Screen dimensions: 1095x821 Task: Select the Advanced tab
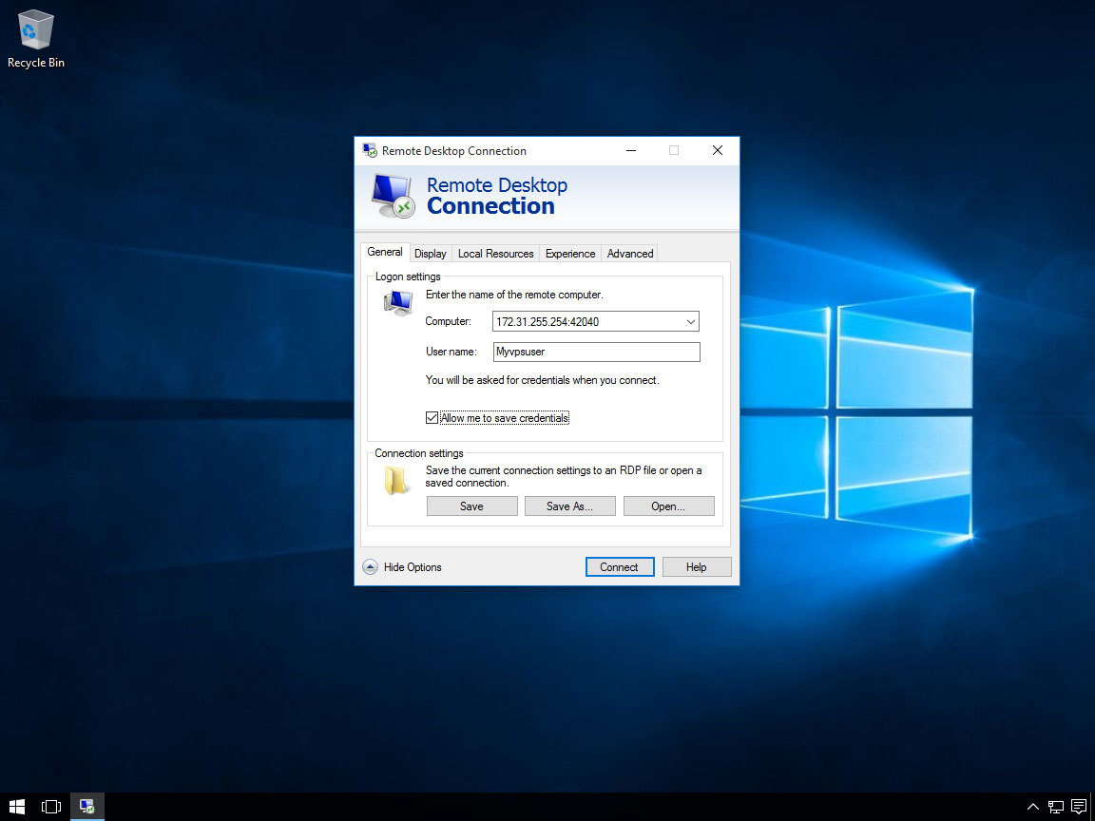pos(629,254)
